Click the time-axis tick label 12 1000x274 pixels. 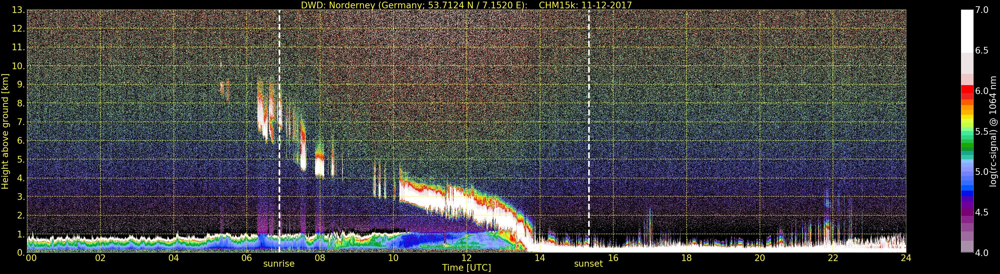coord(467,258)
